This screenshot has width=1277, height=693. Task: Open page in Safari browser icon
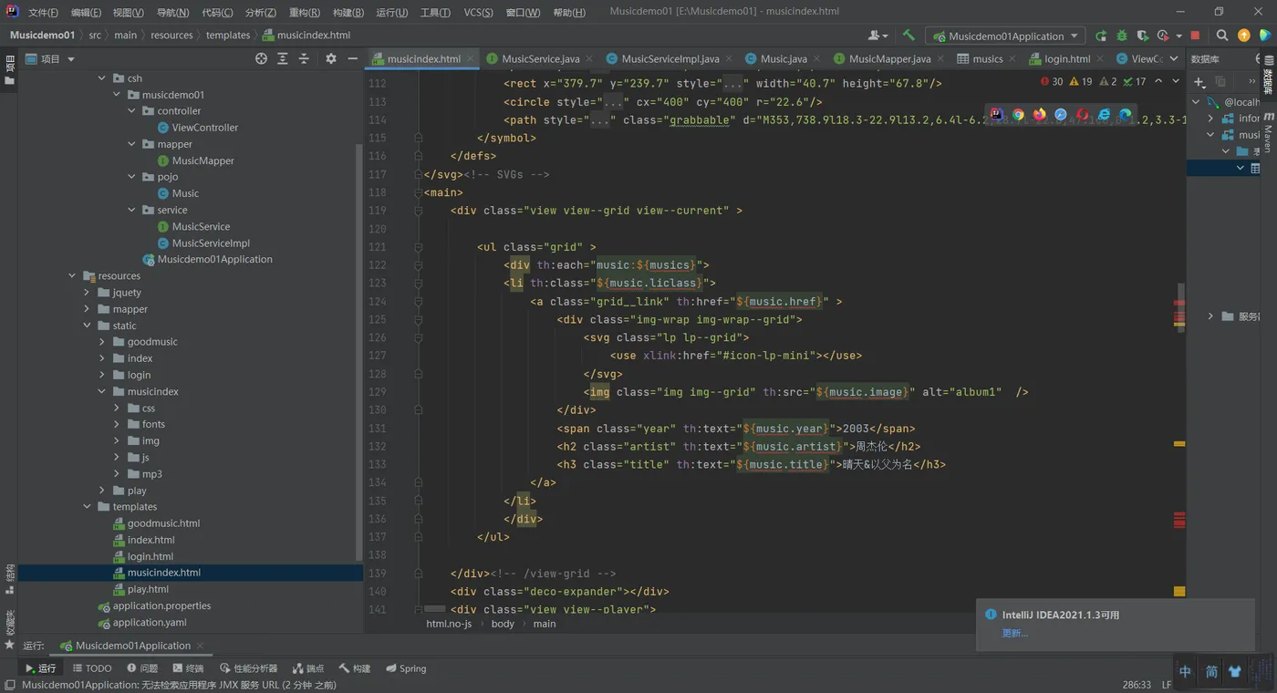click(1061, 115)
